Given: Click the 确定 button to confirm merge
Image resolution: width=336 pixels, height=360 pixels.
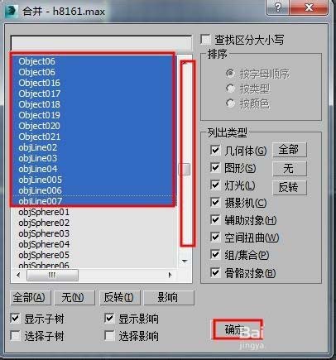Looking at the screenshot, I should point(237,329).
